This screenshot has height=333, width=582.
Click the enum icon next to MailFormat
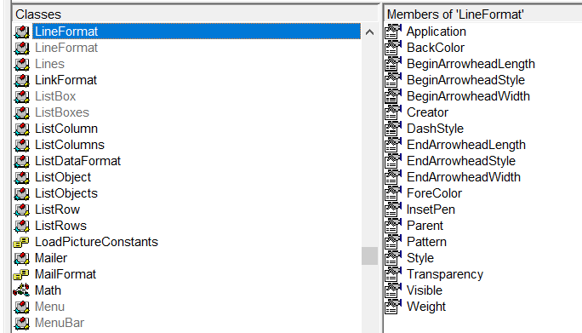21,274
